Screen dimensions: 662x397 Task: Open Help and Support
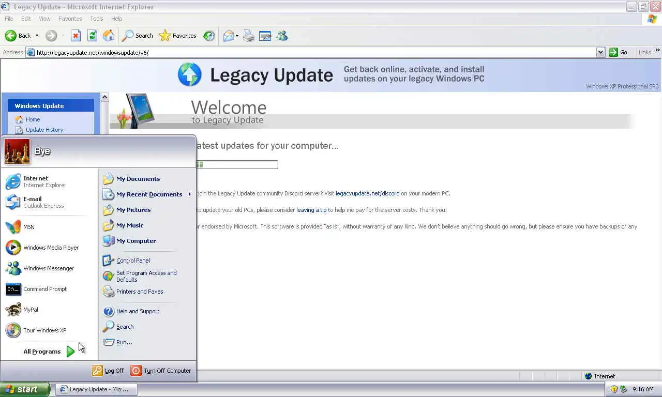click(x=147, y=311)
